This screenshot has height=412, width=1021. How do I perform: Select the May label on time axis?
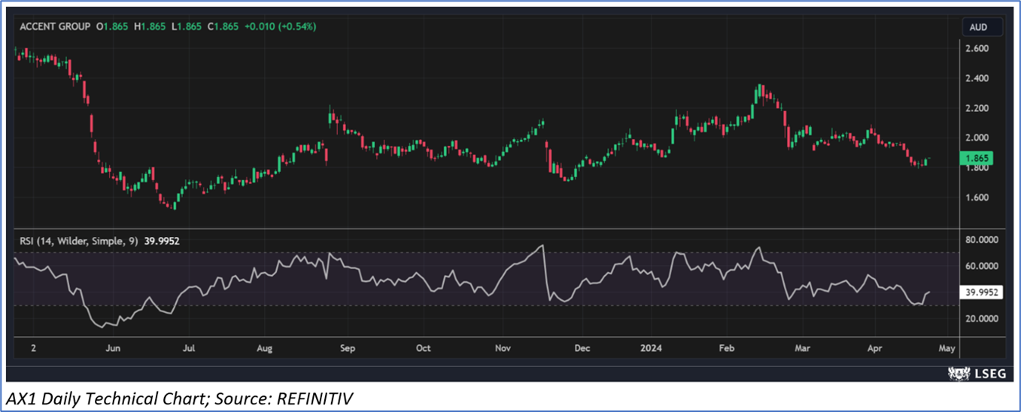(x=947, y=349)
